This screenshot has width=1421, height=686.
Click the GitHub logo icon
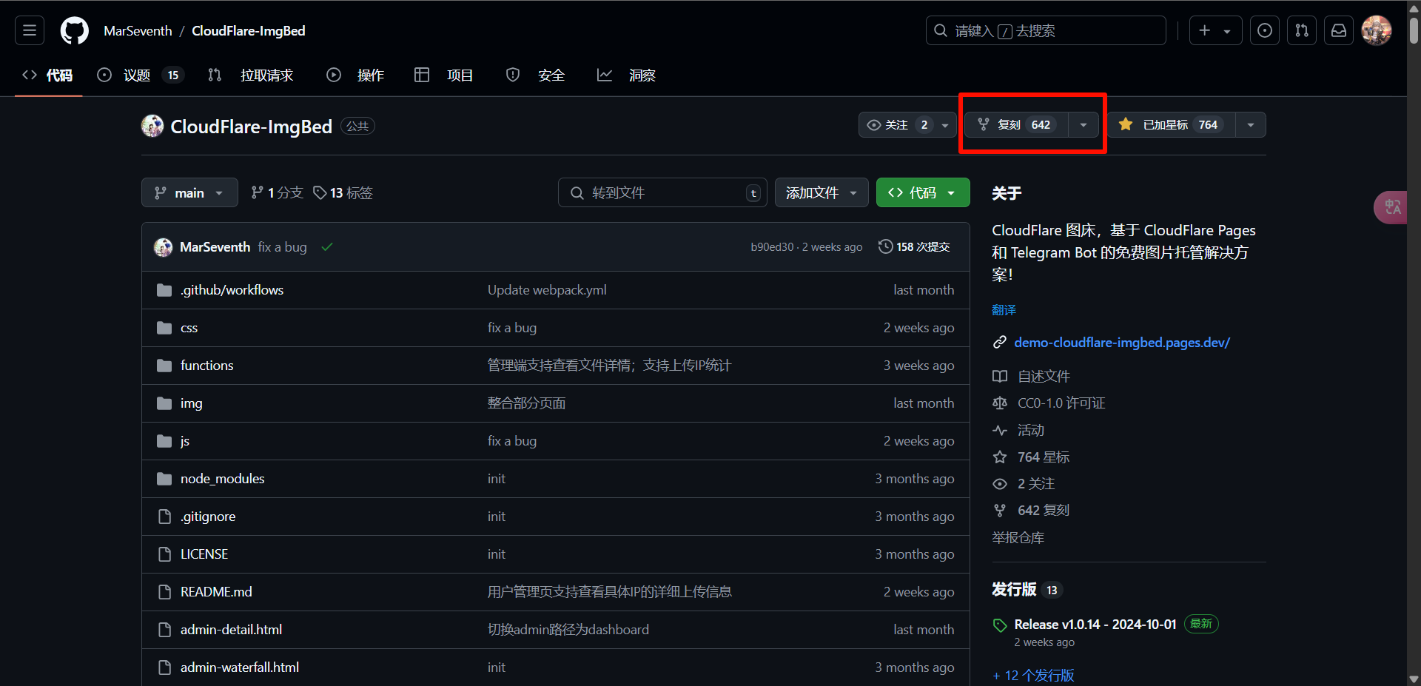click(74, 30)
